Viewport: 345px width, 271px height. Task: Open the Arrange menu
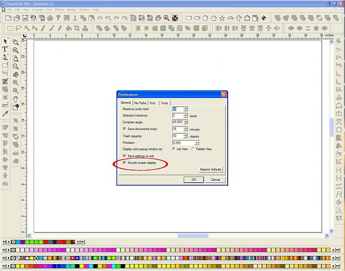pos(38,9)
